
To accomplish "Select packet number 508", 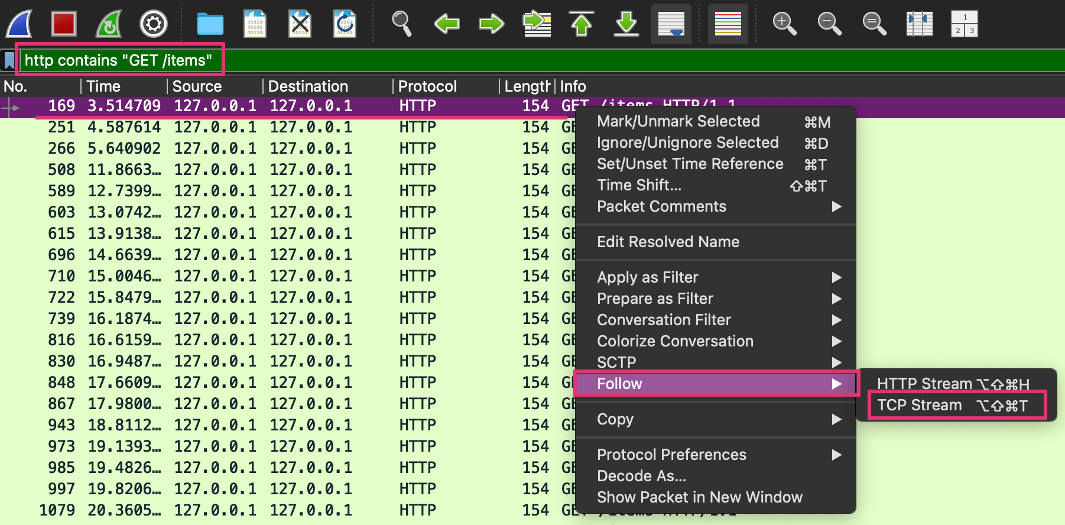I will click(288, 170).
